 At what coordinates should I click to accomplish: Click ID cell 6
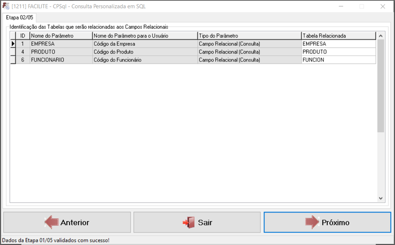pyautogui.click(x=23, y=60)
